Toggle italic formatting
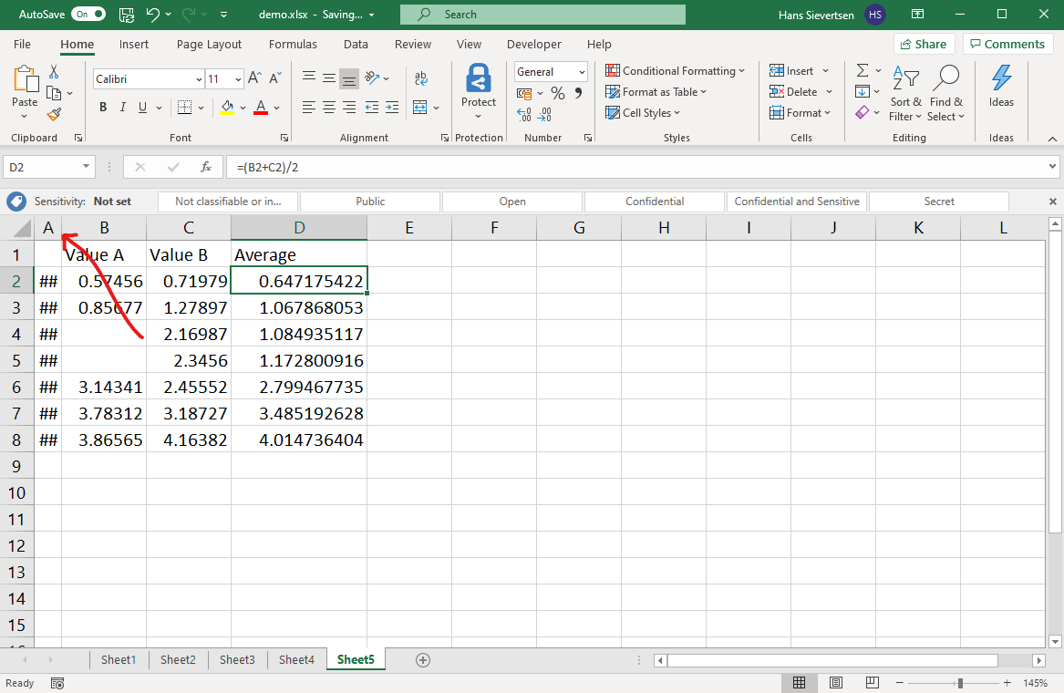This screenshot has width=1064, height=693. coord(122,107)
